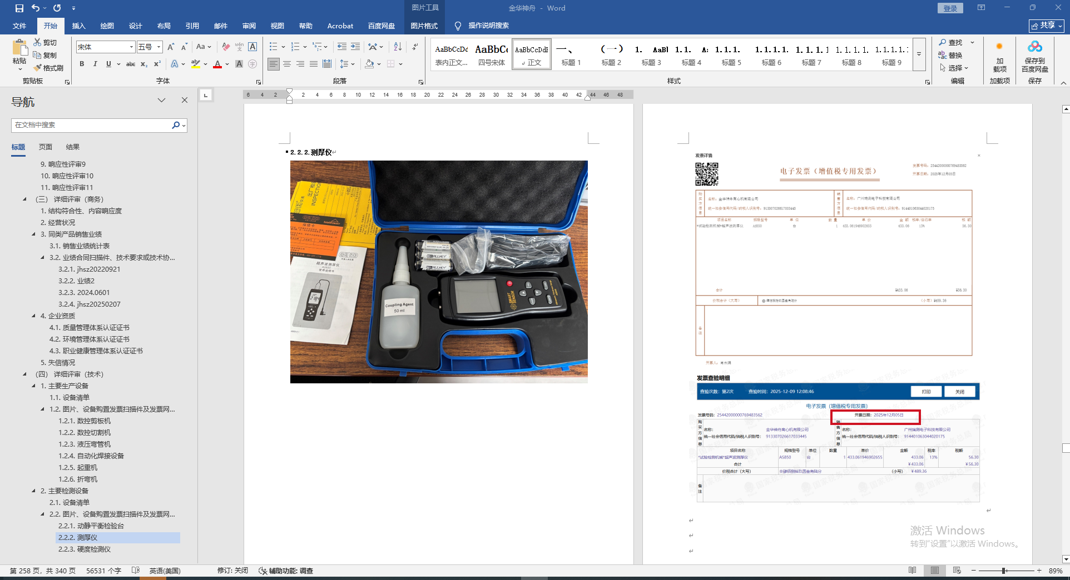
Task: Open the 选择 select dropdown
Action: tap(954, 68)
